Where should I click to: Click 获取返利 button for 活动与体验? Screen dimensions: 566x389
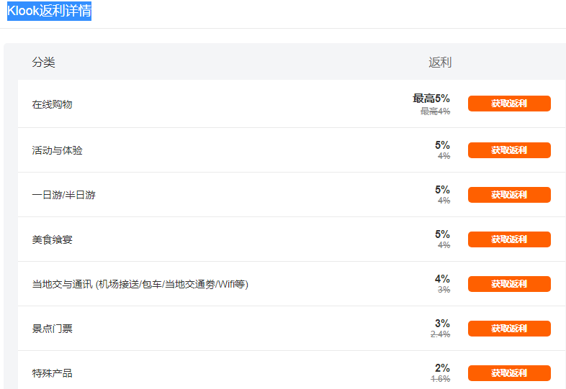(509, 150)
